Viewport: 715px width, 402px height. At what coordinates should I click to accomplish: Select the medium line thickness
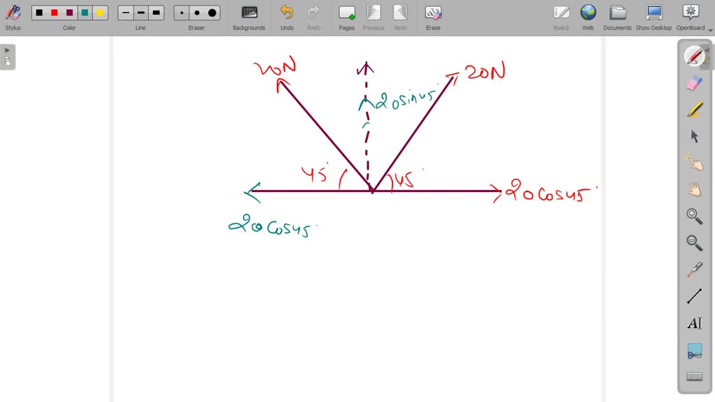tap(140, 12)
